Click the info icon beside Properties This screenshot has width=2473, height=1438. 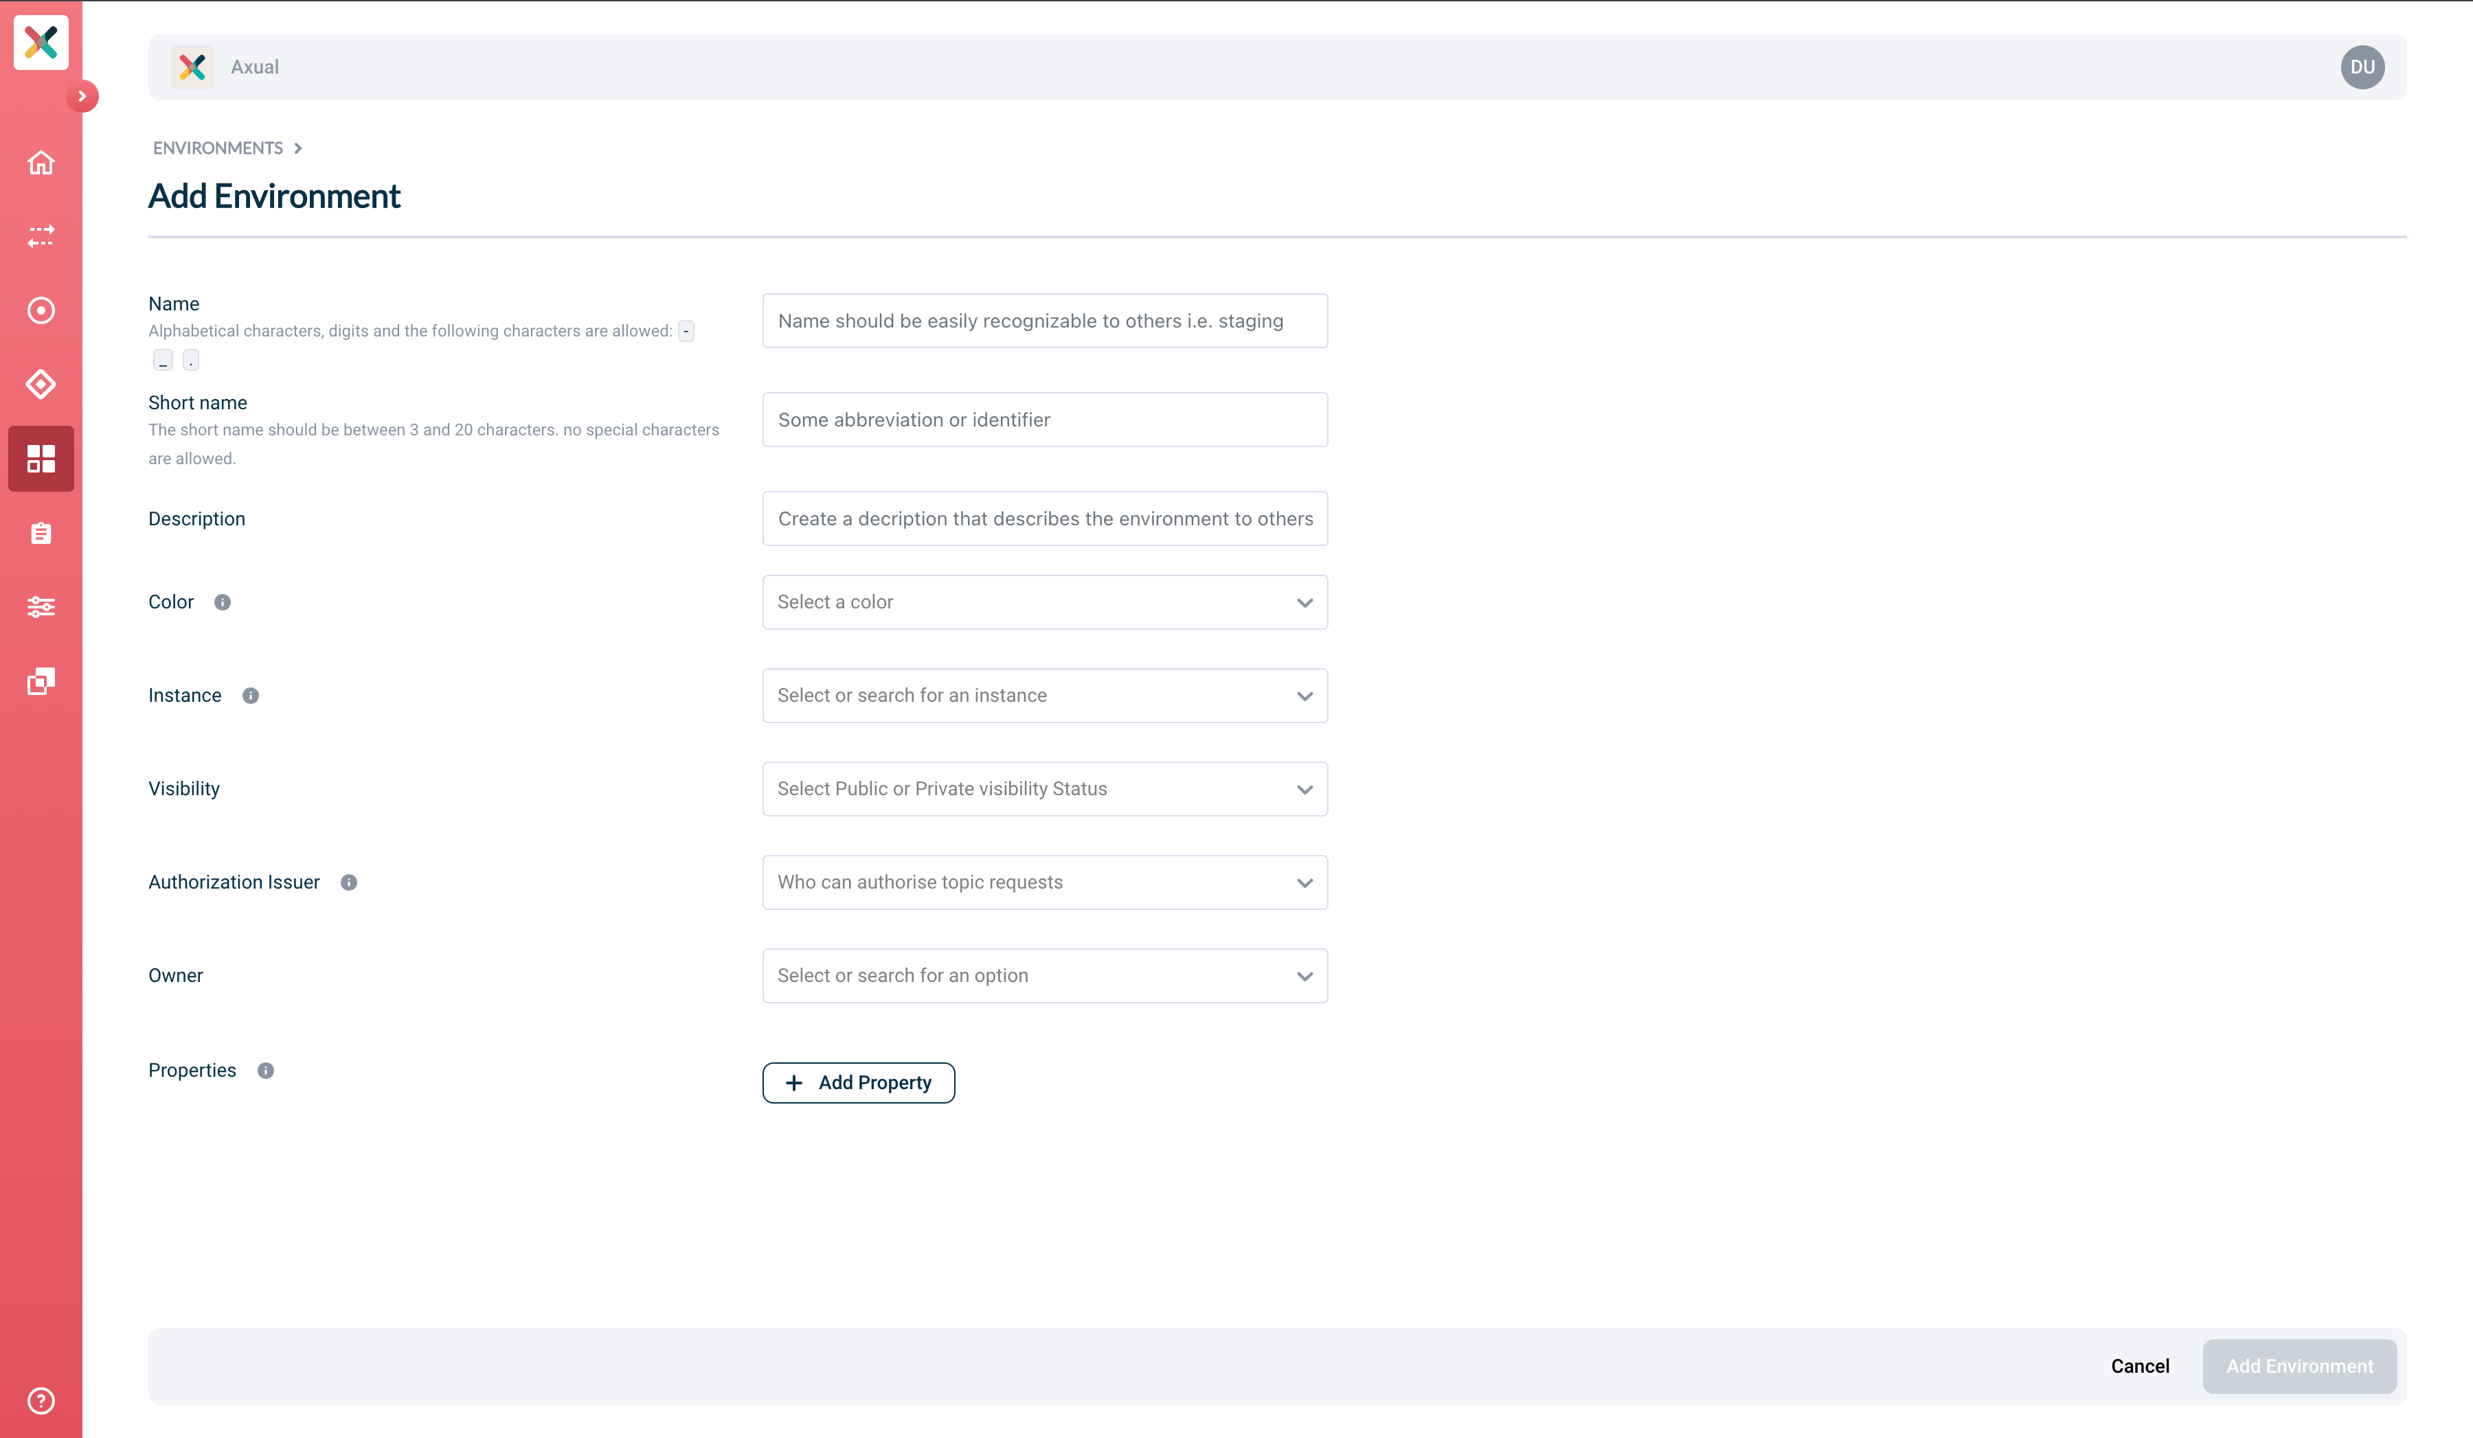click(x=265, y=1071)
